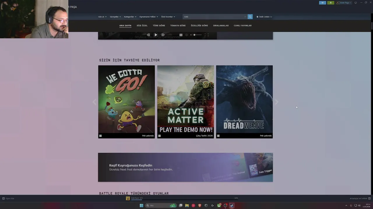Open volume control in system tray

tap(359, 206)
